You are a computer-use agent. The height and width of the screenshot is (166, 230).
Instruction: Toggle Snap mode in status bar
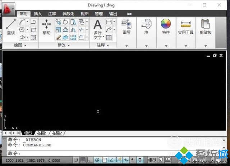[76, 160]
